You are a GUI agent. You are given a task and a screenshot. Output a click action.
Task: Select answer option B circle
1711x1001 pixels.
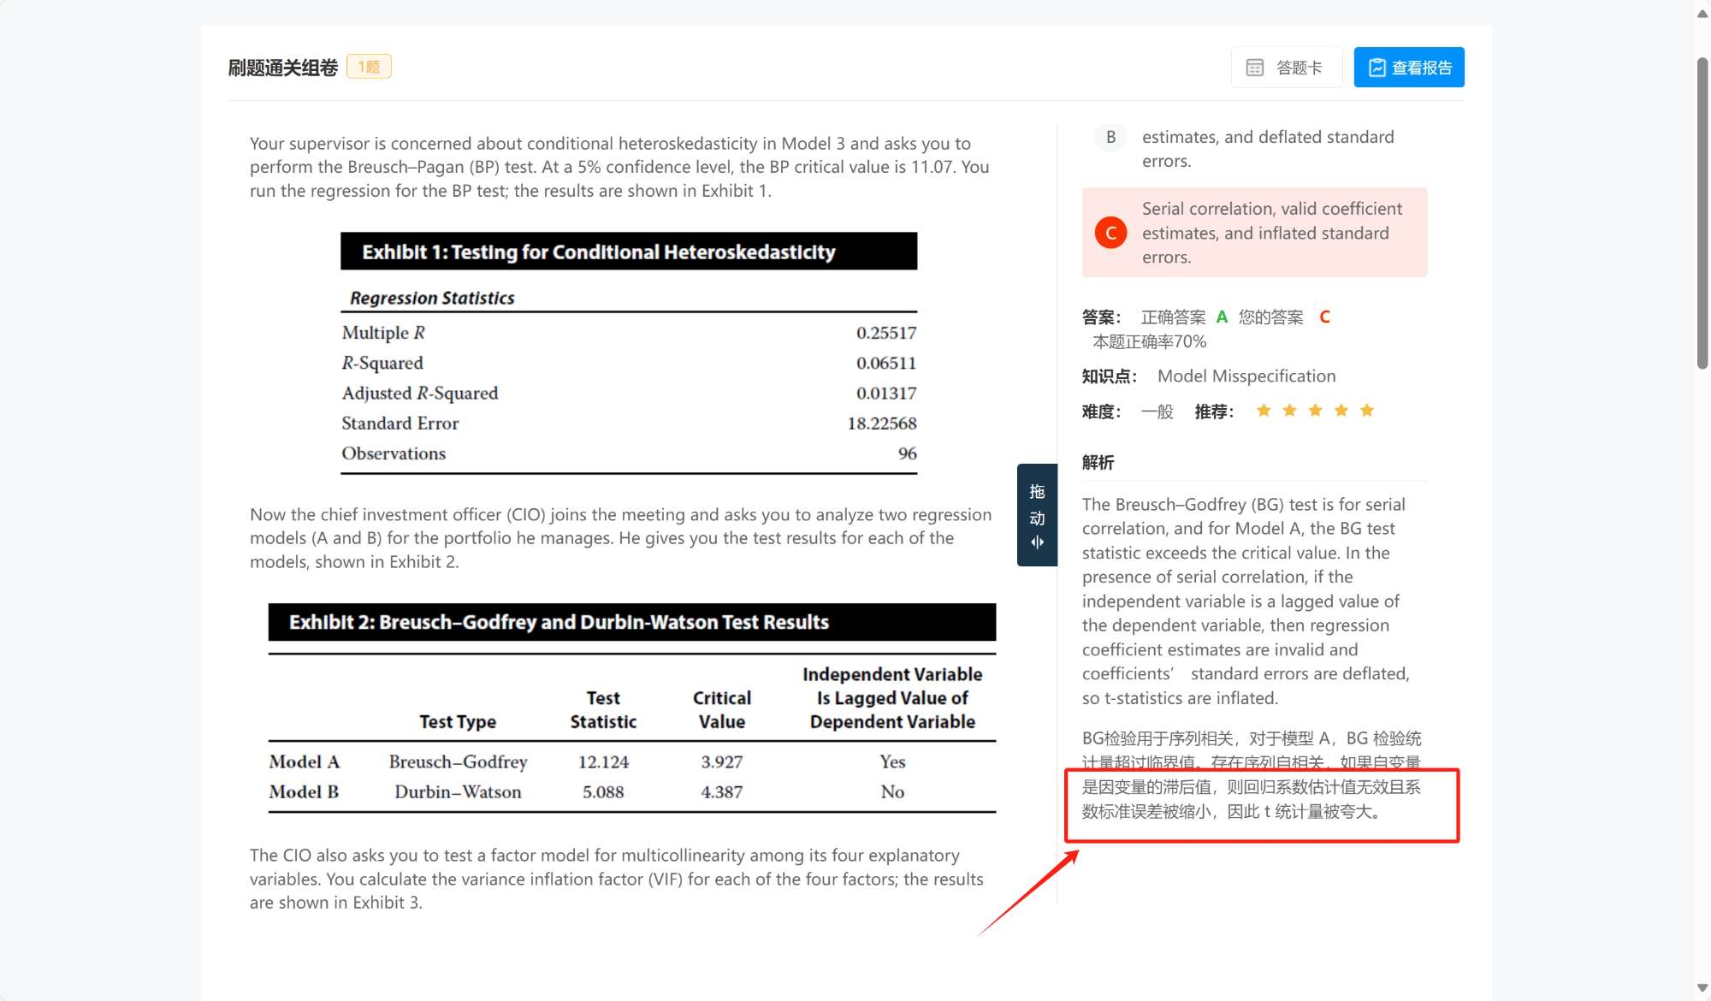tap(1110, 137)
